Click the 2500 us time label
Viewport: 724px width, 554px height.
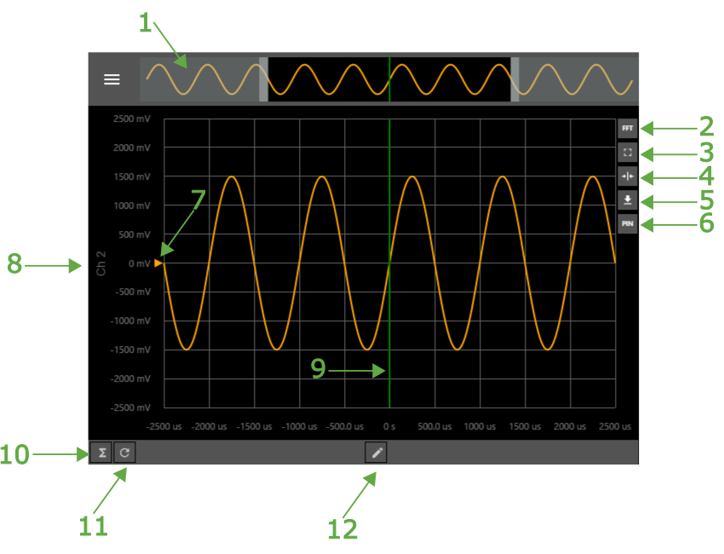tap(615, 426)
